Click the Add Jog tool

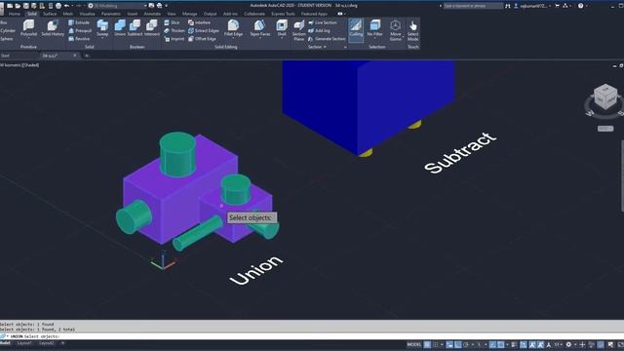point(319,30)
